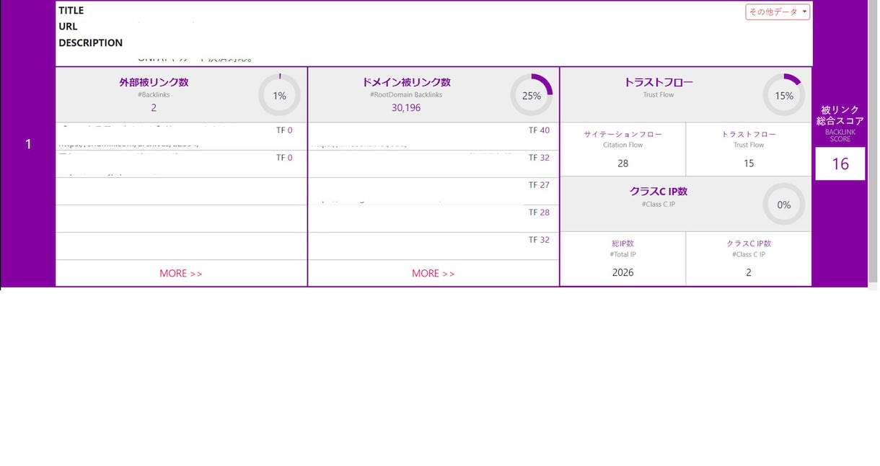Click the 総IP数 value 2026

coord(623,272)
